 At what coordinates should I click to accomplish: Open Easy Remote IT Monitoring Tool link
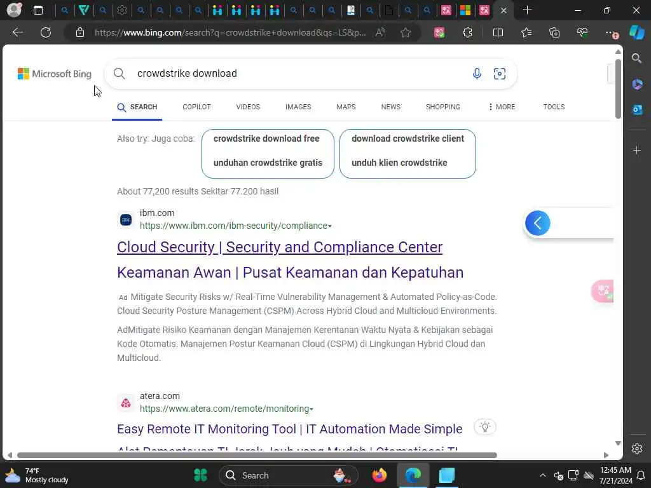pyautogui.click(x=290, y=429)
